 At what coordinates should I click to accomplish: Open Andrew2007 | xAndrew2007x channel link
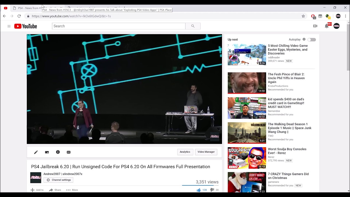[x=63, y=174]
